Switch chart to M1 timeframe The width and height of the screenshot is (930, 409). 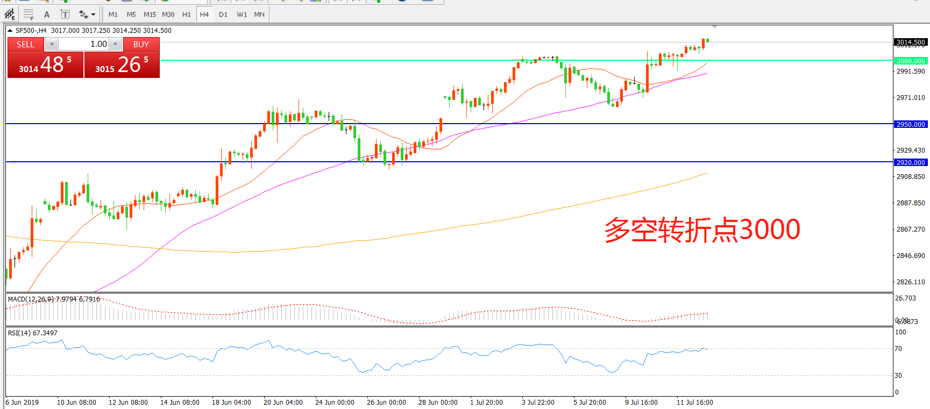click(x=113, y=15)
